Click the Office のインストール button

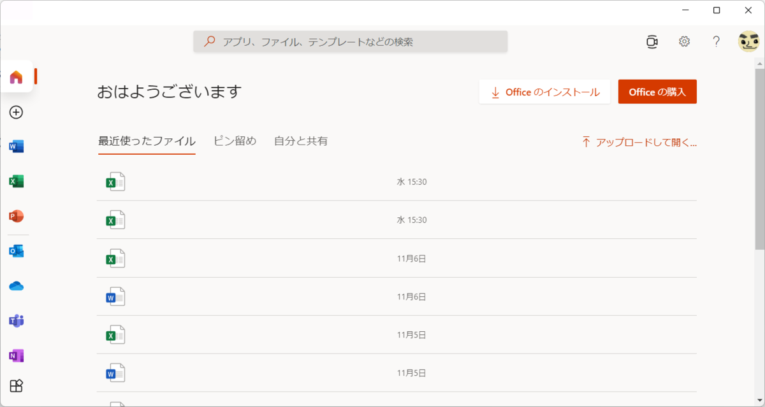pos(545,92)
